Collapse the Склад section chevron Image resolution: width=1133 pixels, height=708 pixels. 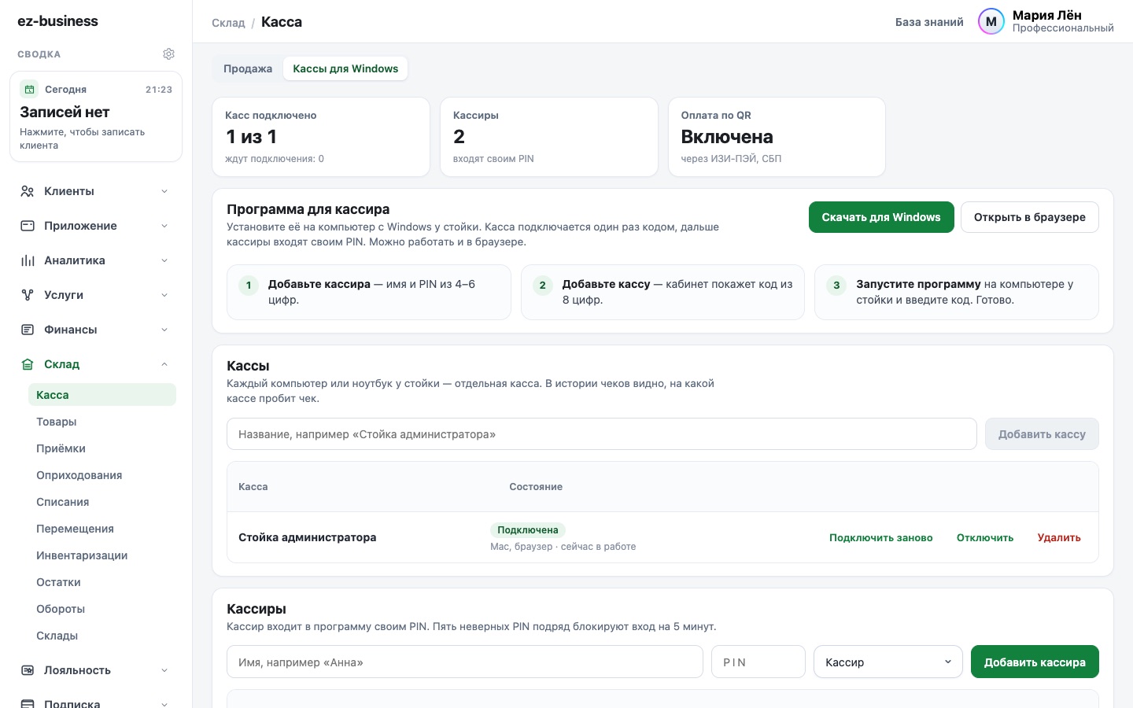[x=164, y=364]
